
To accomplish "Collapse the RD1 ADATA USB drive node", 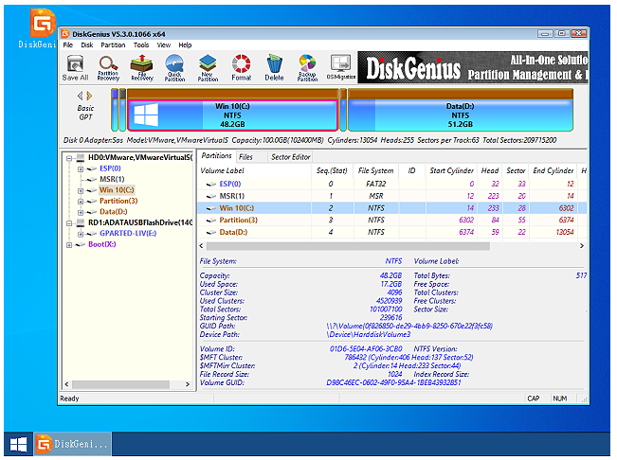I will coord(69,223).
